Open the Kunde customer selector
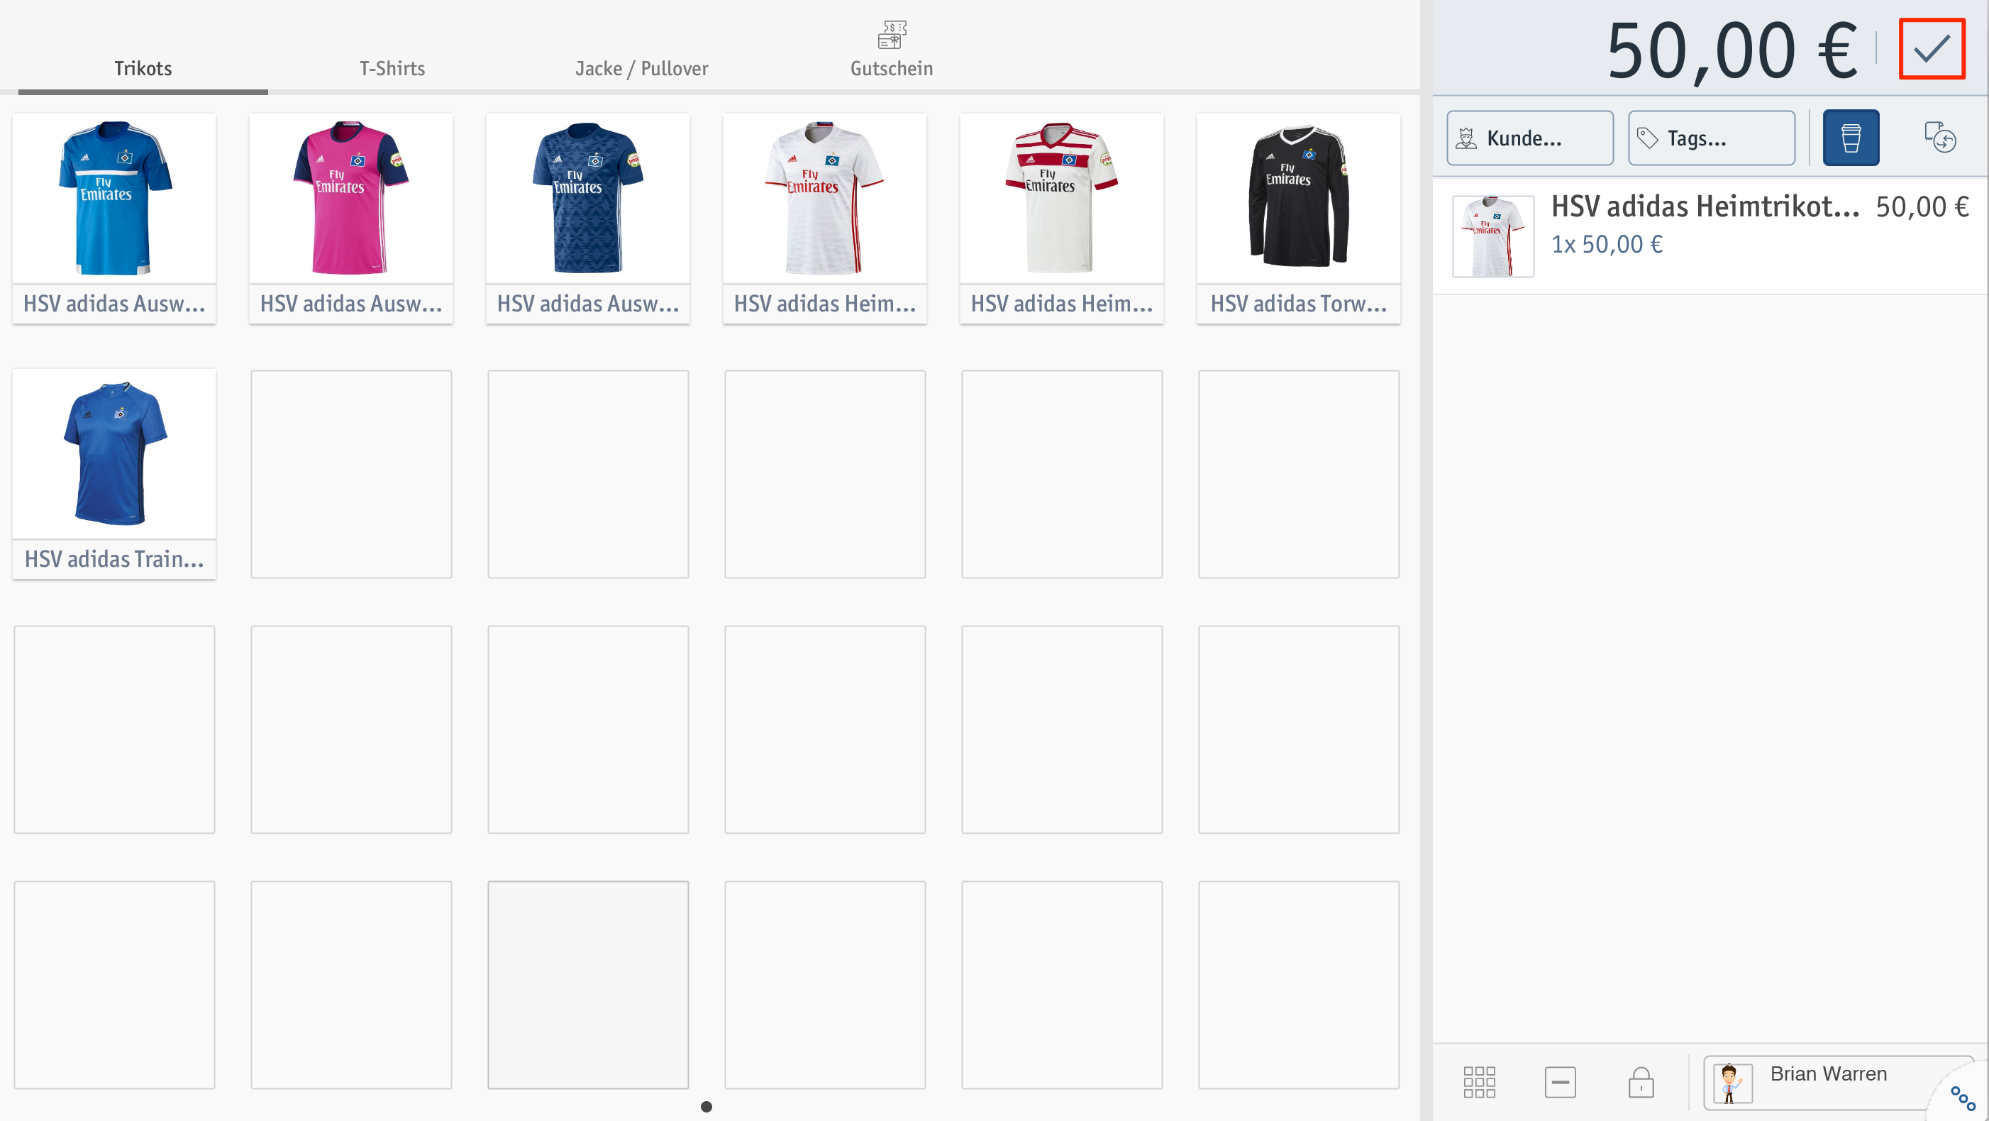 [1529, 138]
